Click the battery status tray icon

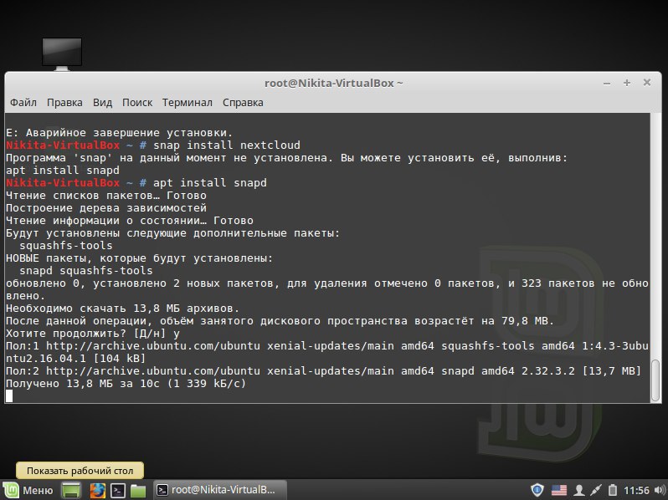point(612,490)
